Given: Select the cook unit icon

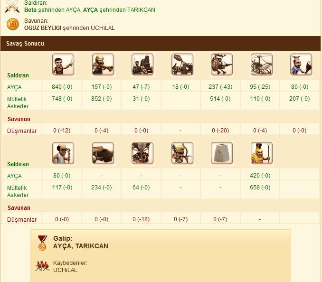Looking at the screenshot, I should (x=301, y=65).
